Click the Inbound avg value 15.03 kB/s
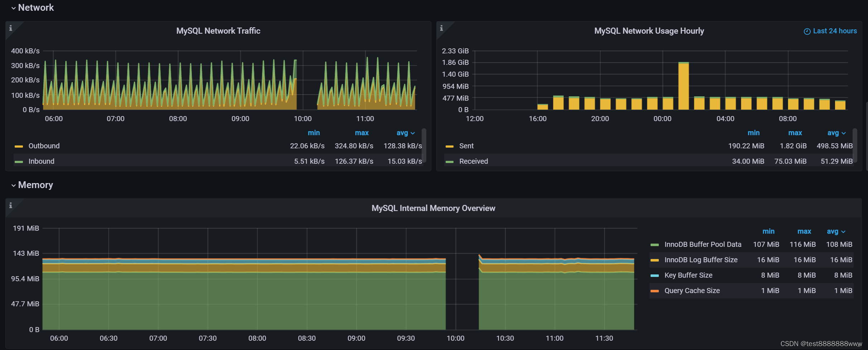The height and width of the screenshot is (350, 868). click(x=405, y=161)
